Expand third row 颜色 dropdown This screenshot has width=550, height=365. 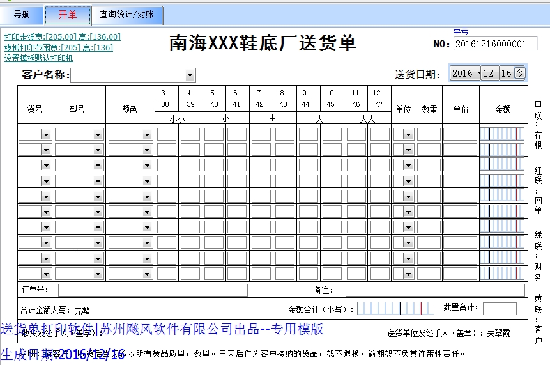pos(147,166)
